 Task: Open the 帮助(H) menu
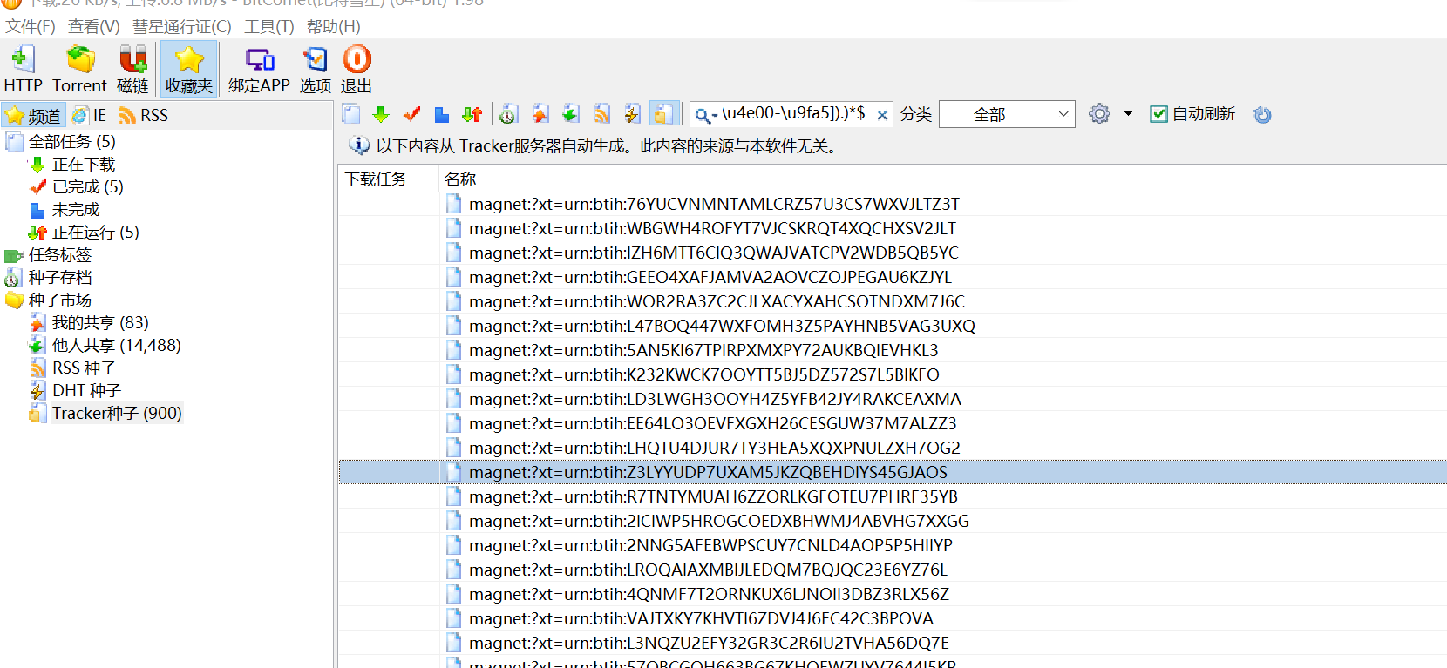coord(334,27)
